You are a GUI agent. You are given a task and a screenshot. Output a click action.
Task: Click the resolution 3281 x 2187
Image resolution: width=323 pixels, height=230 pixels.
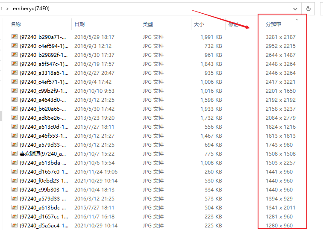coord(281,37)
